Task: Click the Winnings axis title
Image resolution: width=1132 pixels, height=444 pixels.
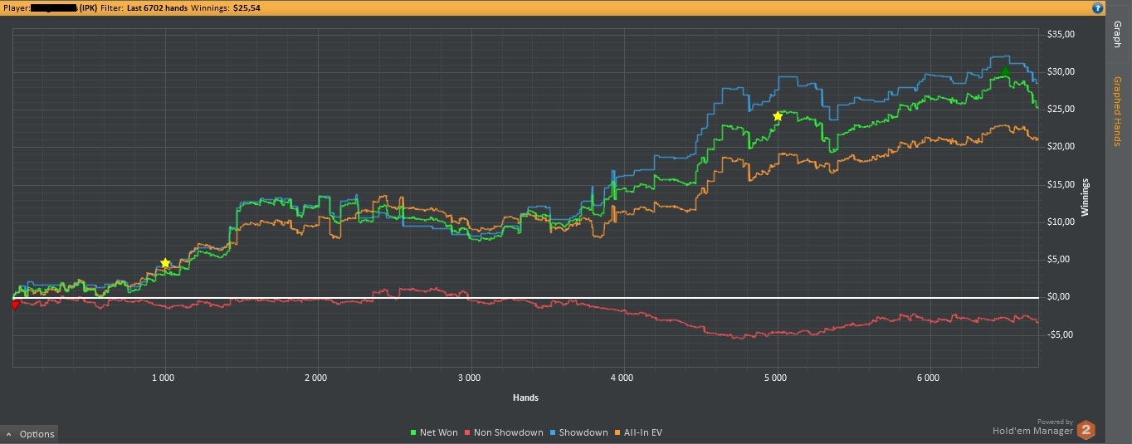Action: click(1084, 198)
